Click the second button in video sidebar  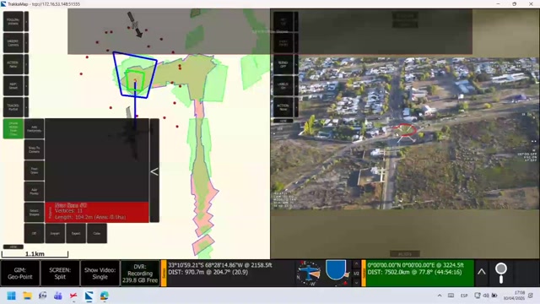coord(283,43)
